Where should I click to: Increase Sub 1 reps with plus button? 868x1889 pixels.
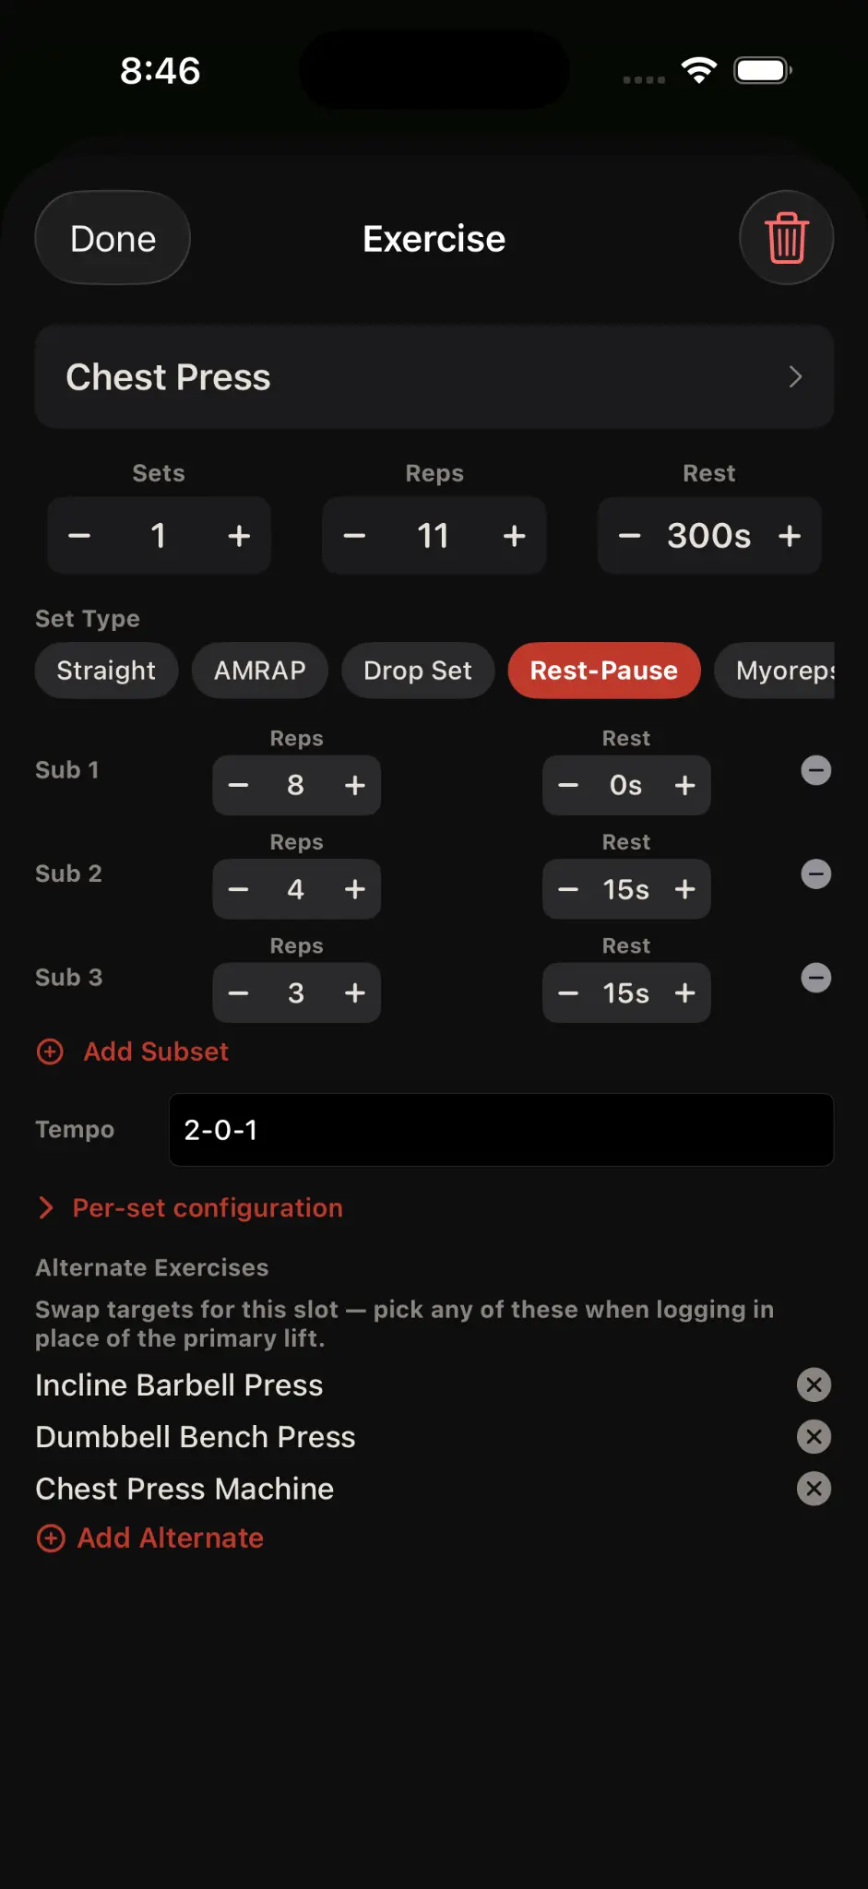(355, 785)
